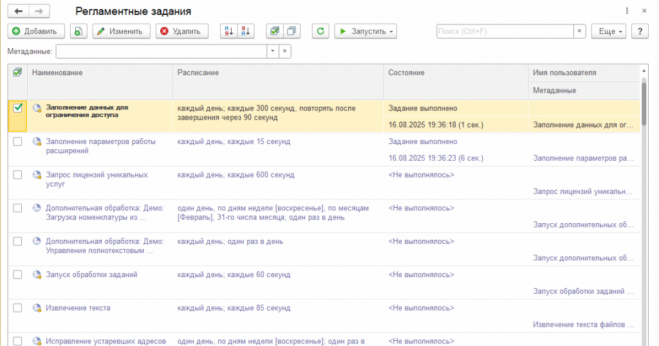The image size is (659, 346).
Task: Clear the search field with its x button
Action: pos(580,32)
